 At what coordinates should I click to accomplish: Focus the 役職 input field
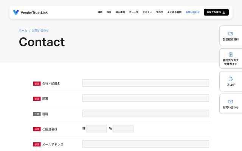tap(146, 113)
